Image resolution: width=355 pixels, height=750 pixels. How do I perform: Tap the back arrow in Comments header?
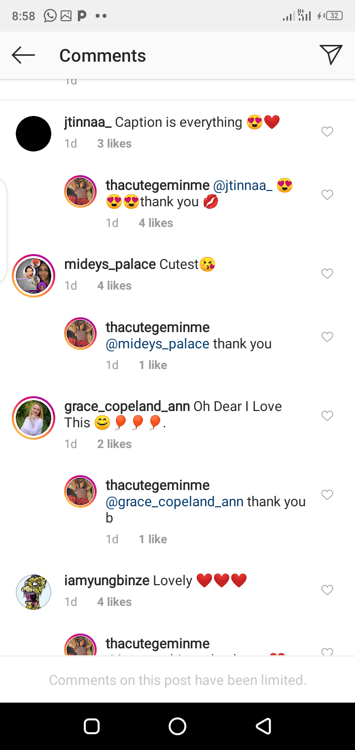coord(23,55)
